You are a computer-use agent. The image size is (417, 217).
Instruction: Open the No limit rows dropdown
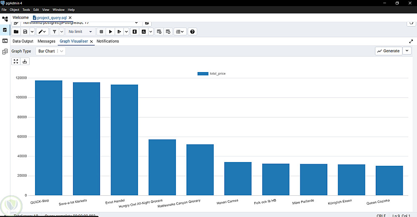pos(80,32)
